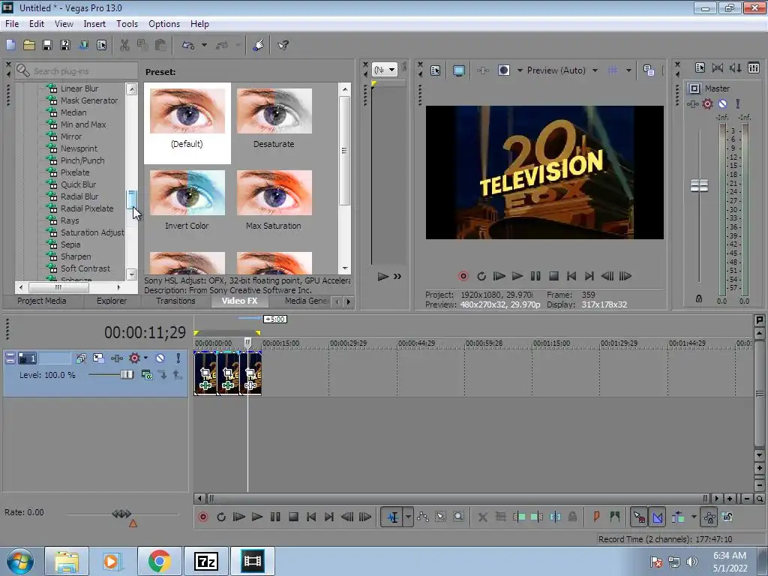The width and height of the screenshot is (768, 576).
Task: Adjust the track Level slider handle
Action: (126, 375)
